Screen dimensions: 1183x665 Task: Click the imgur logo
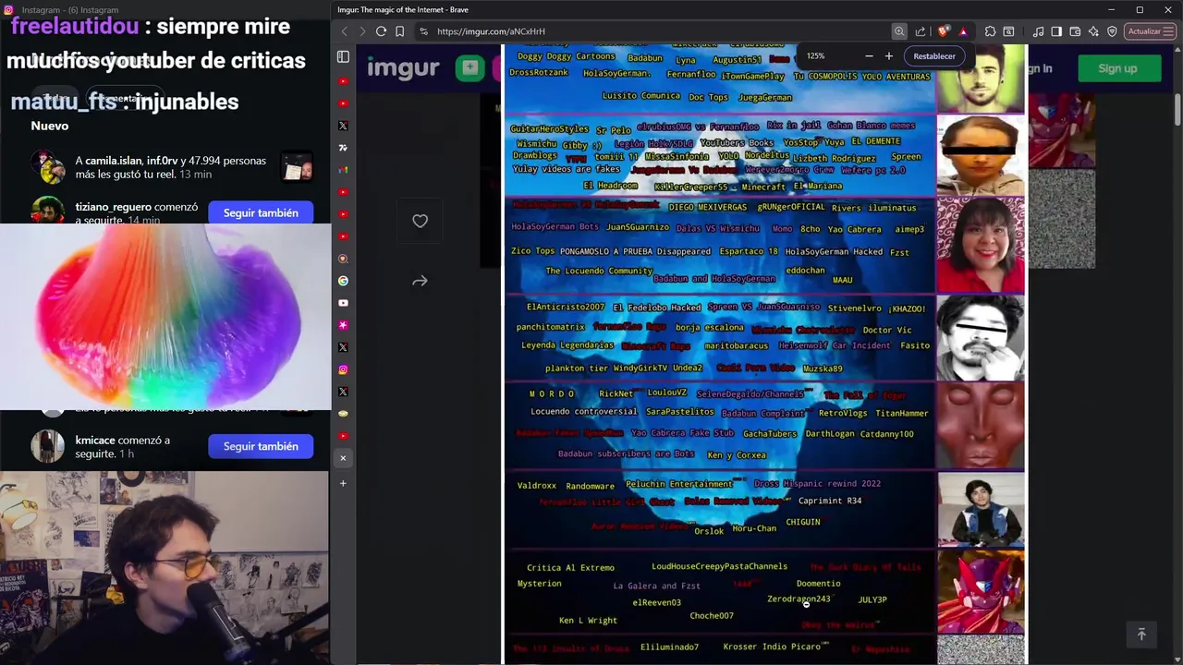coord(403,68)
